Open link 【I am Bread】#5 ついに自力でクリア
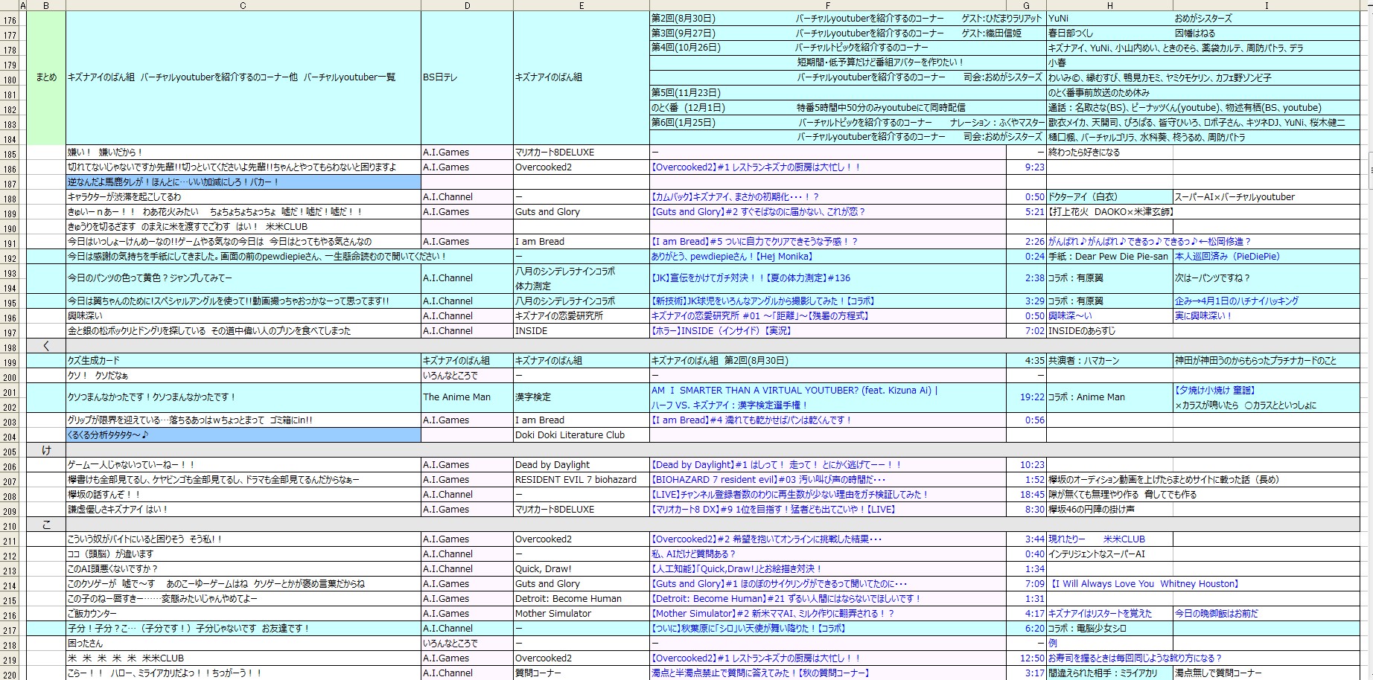The width and height of the screenshot is (1373, 680). tap(754, 242)
